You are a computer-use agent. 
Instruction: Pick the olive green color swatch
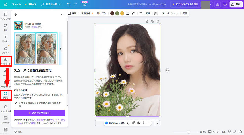(117, 14)
